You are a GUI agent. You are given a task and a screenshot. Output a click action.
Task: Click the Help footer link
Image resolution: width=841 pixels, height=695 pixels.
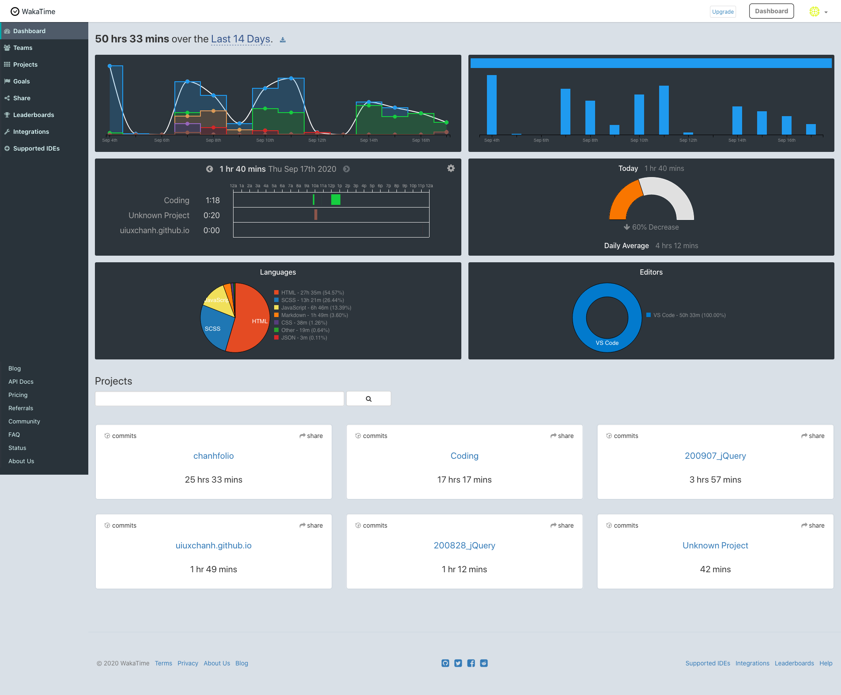tap(826, 663)
